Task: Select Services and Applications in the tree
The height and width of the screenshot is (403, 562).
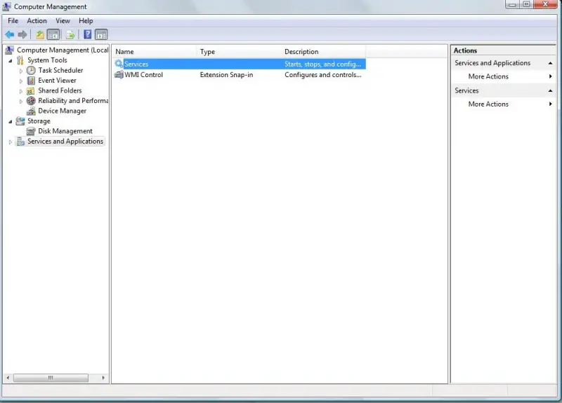Action: pos(65,142)
